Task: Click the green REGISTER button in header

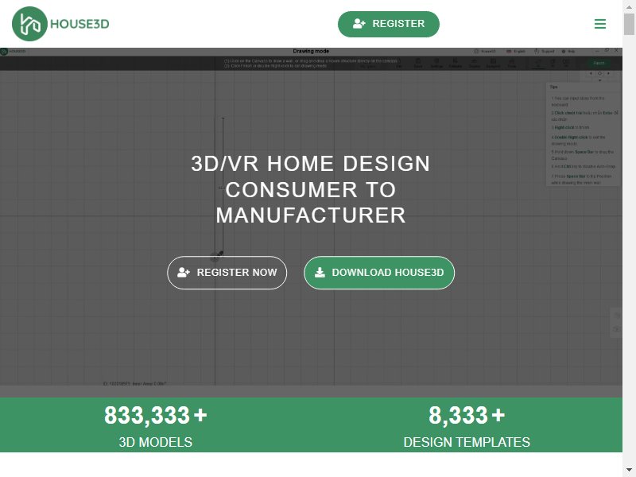Action: [x=388, y=24]
